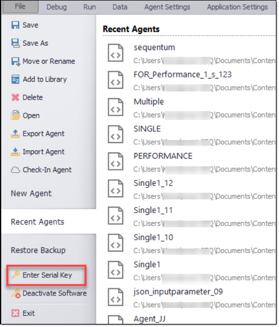Open the Debug menu tab
Viewport: 279px width, 327px height.
[x=56, y=7]
